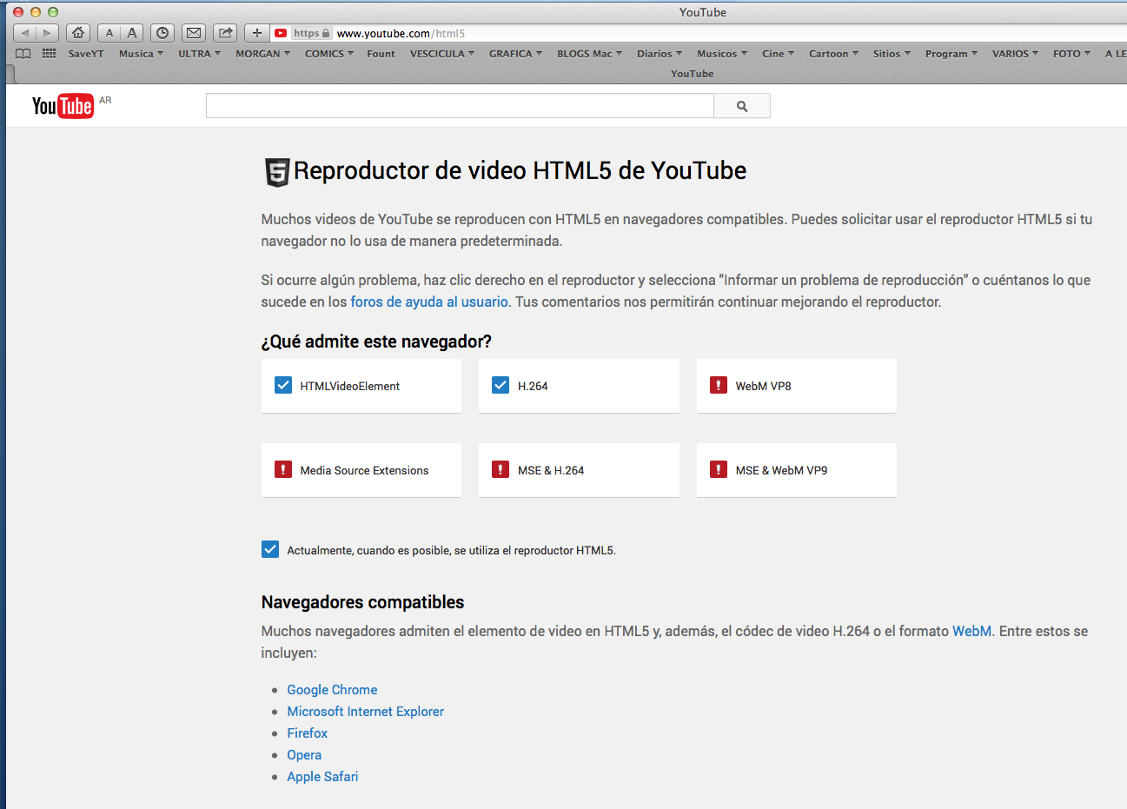Click the warning icon beside Media Source Extensions
The image size is (1127, 809).
(x=283, y=469)
